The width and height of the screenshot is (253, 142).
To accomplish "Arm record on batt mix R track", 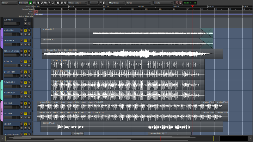I will pos(22,114).
